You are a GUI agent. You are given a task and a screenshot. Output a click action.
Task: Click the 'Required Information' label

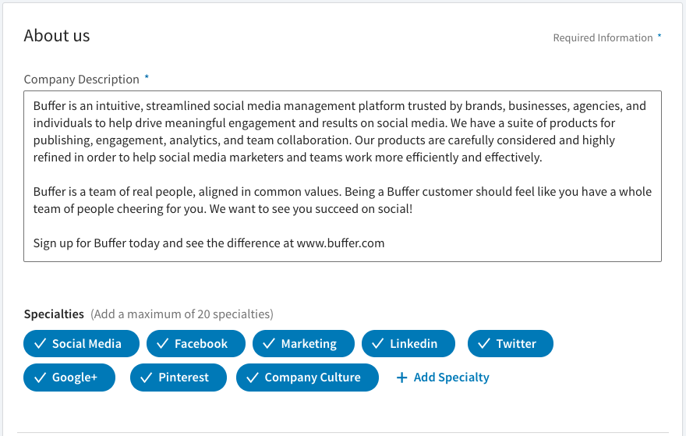point(603,37)
